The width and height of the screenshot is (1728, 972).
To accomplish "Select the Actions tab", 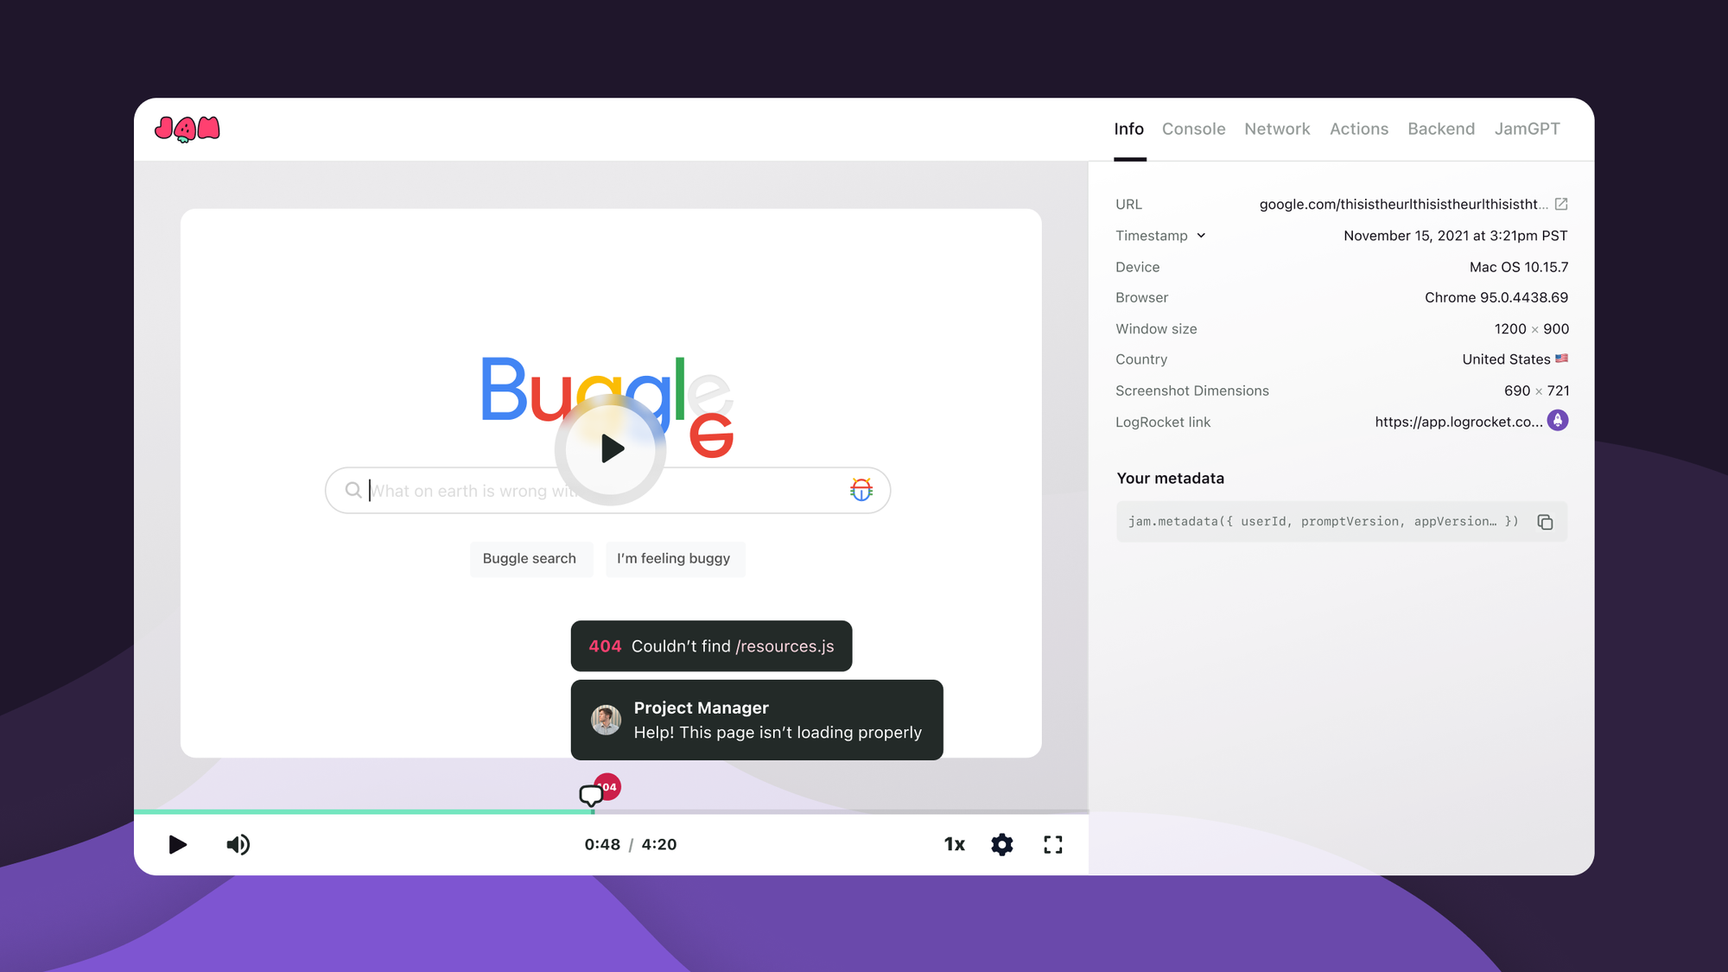I will tap(1359, 128).
